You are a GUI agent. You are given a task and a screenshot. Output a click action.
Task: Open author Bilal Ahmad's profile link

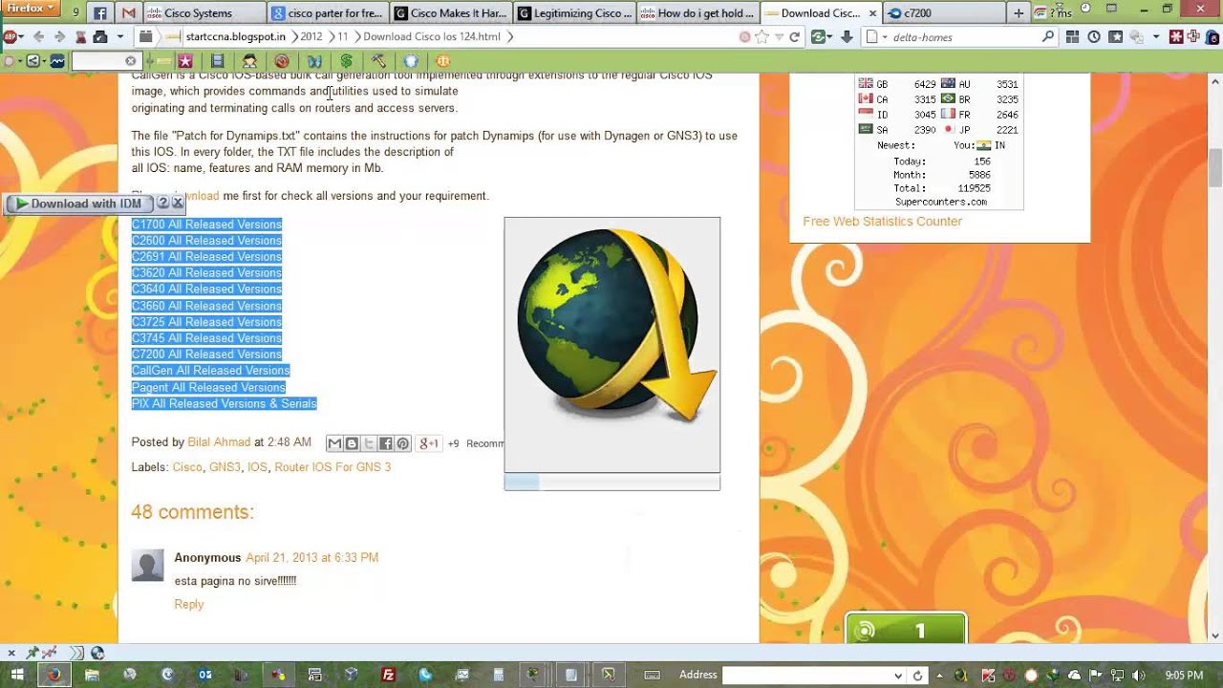tap(219, 442)
